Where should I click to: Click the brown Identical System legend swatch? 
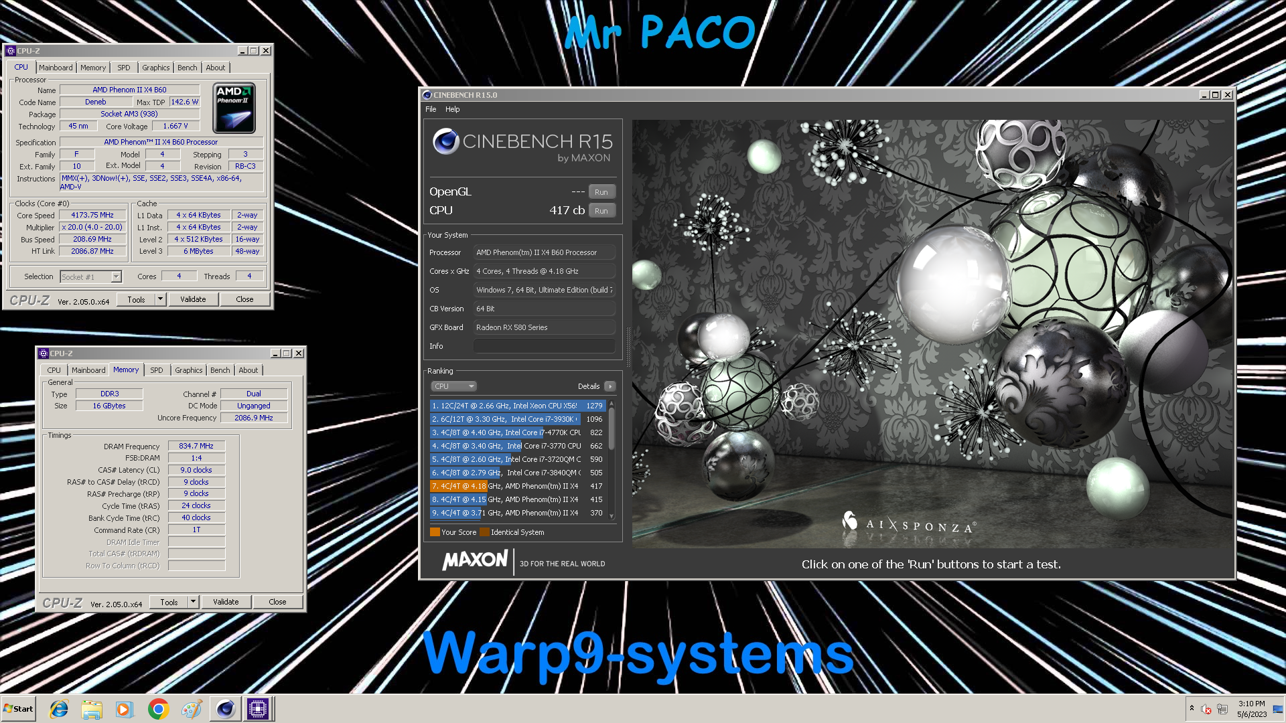coord(484,532)
